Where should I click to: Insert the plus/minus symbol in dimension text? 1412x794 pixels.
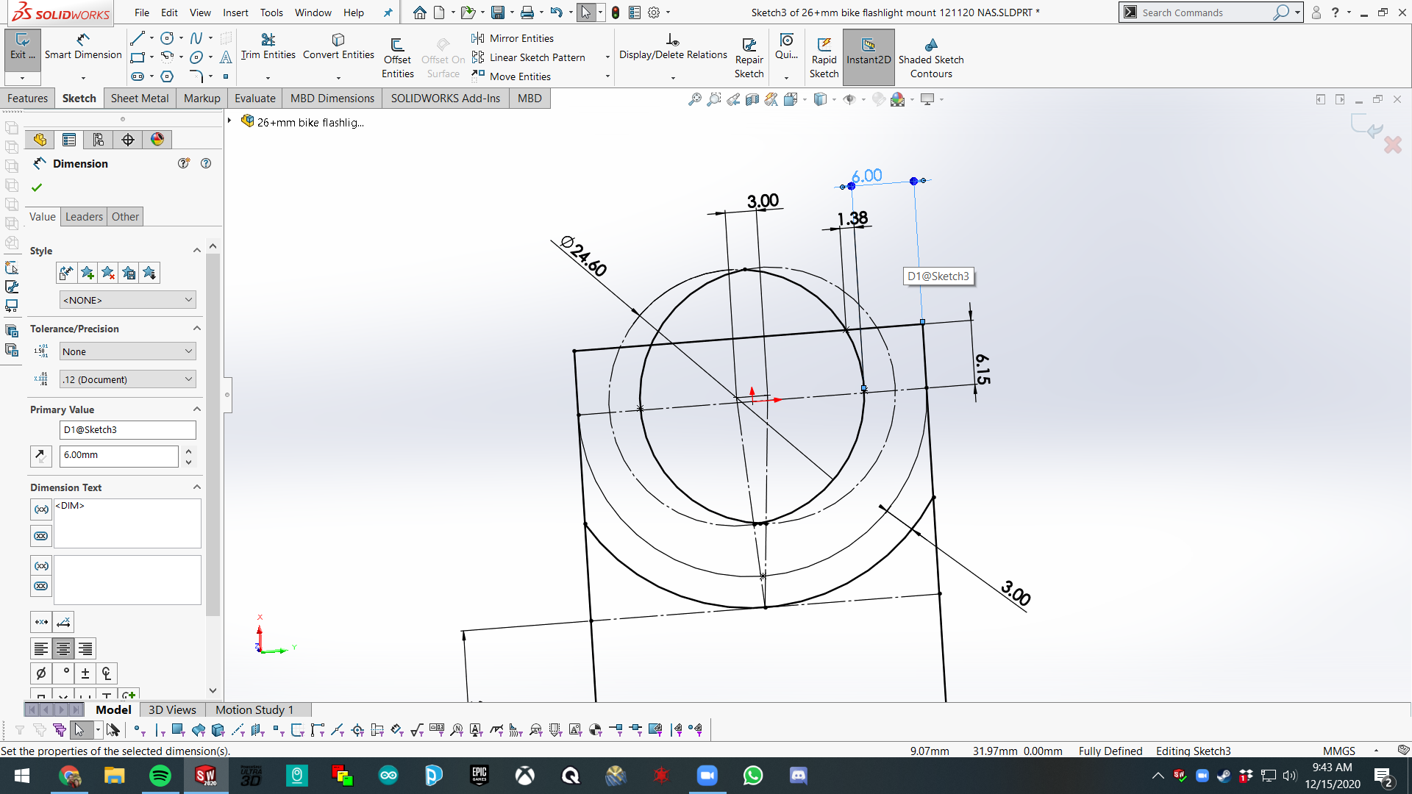pyautogui.click(x=85, y=673)
